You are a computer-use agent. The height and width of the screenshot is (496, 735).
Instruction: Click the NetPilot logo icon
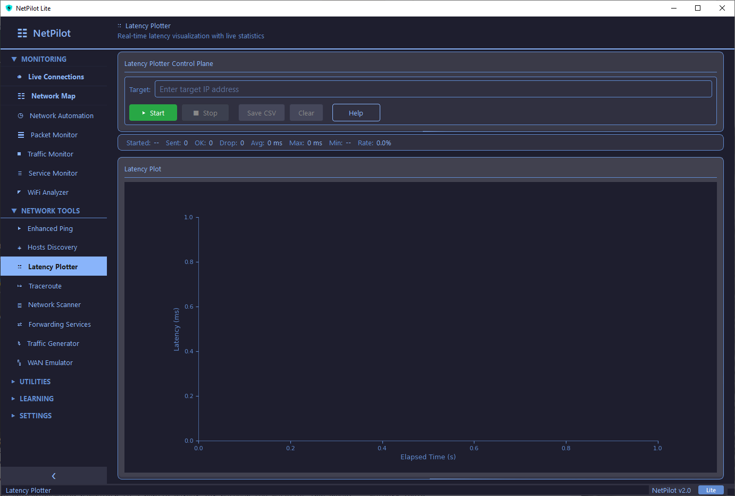[x=22, y=32]
